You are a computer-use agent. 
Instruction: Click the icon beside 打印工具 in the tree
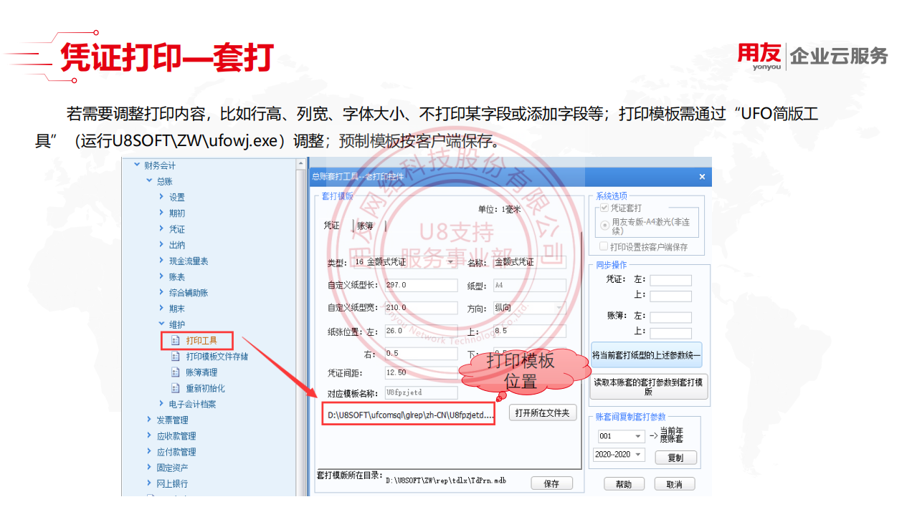click(175, 341)
